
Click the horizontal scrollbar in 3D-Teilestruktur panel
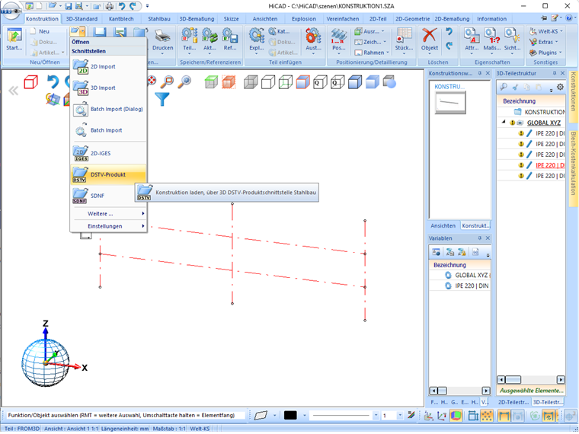click(531, 379)
